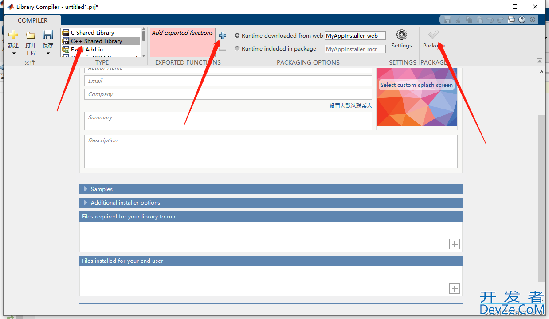This screenshot has height=319, width=549.
Task: Click the quick-access Cut scissors icon
Action: (458, 19)
